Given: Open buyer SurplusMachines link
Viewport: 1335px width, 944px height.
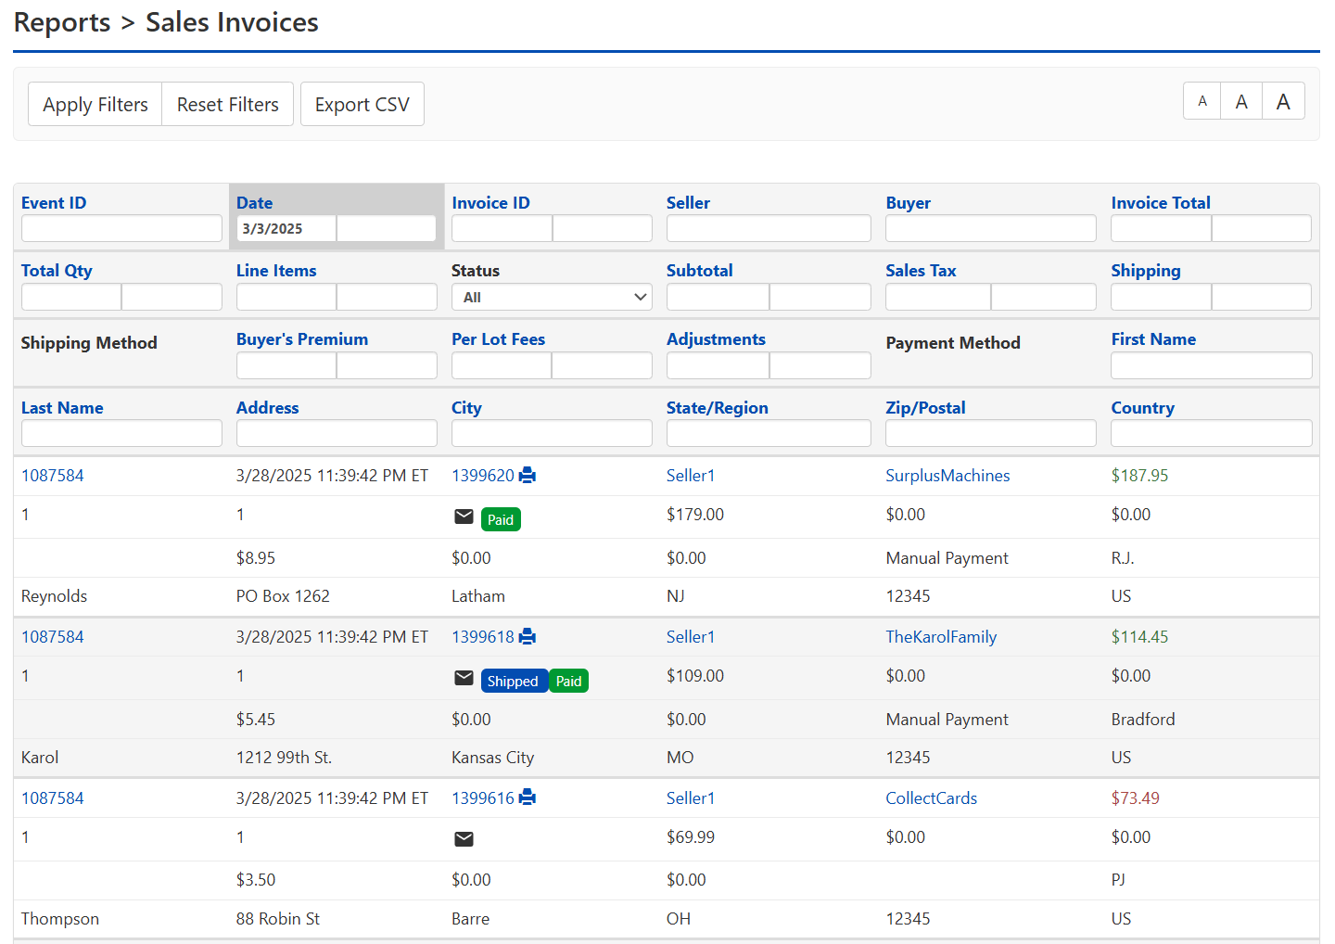Looking at the screenshot, I should click(947, 476).
